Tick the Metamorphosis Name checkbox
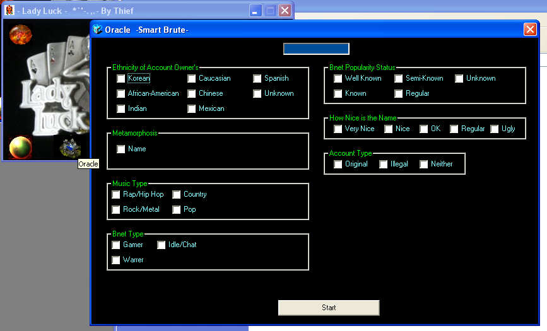The height and width of the screenshot is (331, 547). tap(121, 149)
